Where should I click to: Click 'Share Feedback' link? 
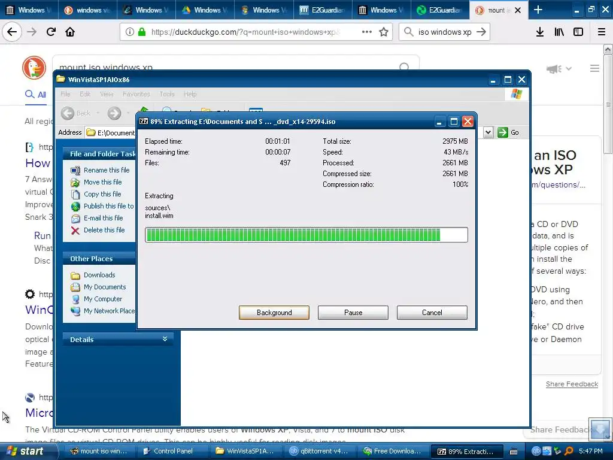tap(572, 384)
